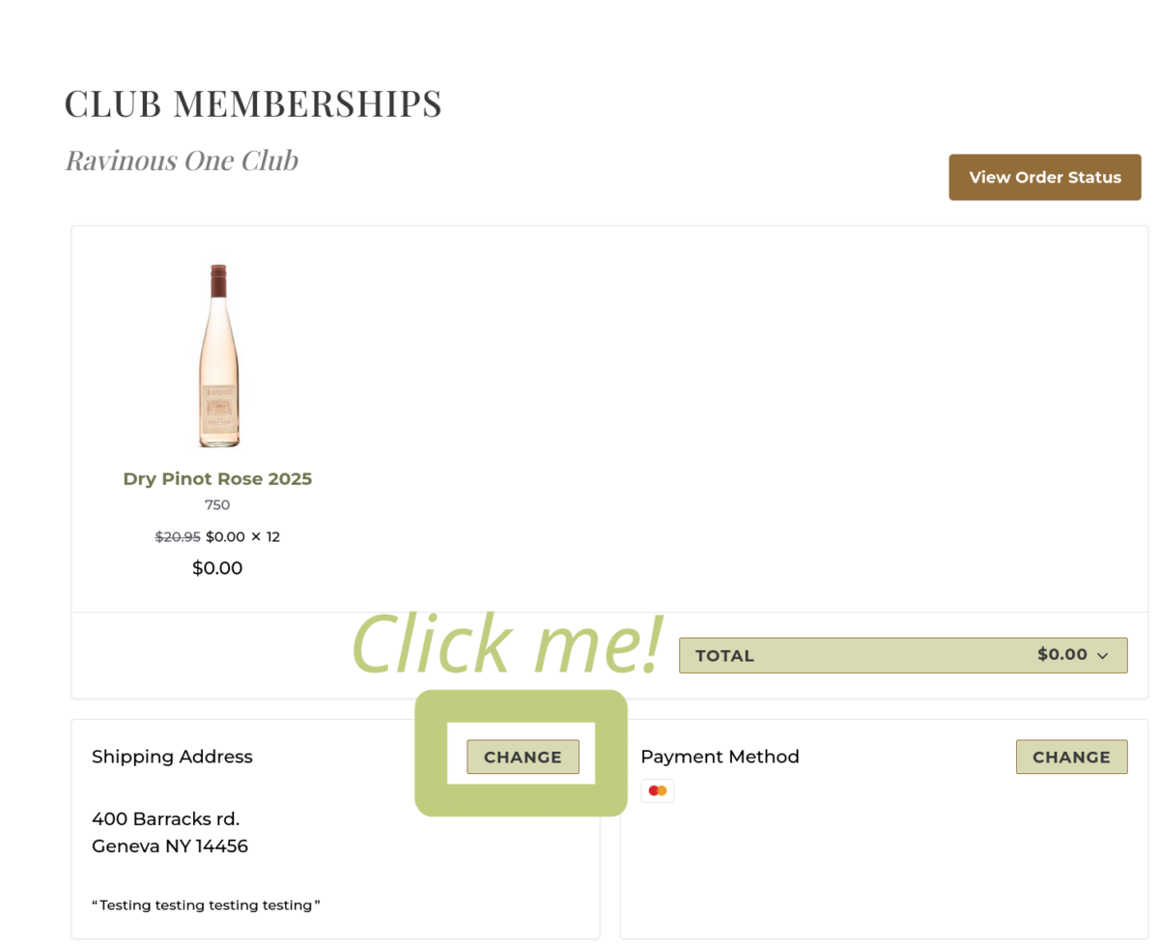This screenshot has height=945, width=1159.
Task: Click the 'Testing testing' delivery note
Action: (x=206, y=905)
